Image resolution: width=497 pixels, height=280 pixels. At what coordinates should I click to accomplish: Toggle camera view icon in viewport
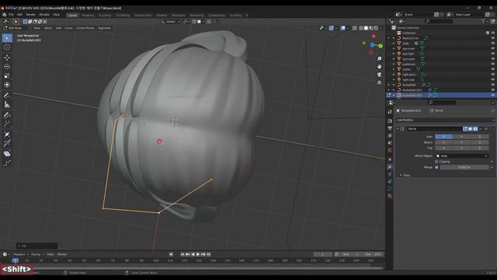click(x=379, y=75)
